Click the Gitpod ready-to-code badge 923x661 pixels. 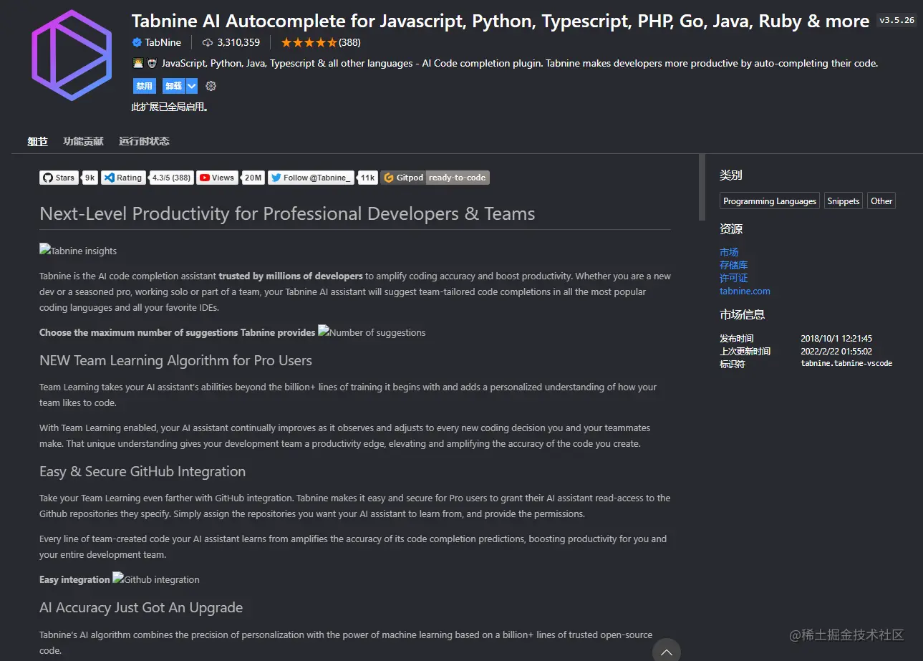pos(435,178)
